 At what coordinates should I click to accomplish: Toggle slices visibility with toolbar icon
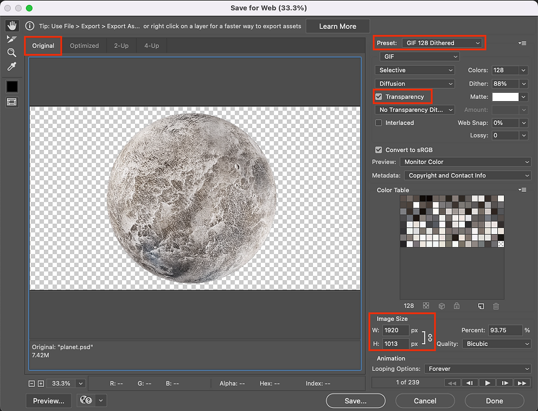click(12, 102)
